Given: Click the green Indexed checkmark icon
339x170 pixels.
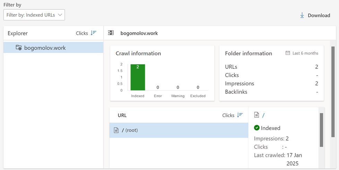Looking at the screenshot, I should [257, 128].
